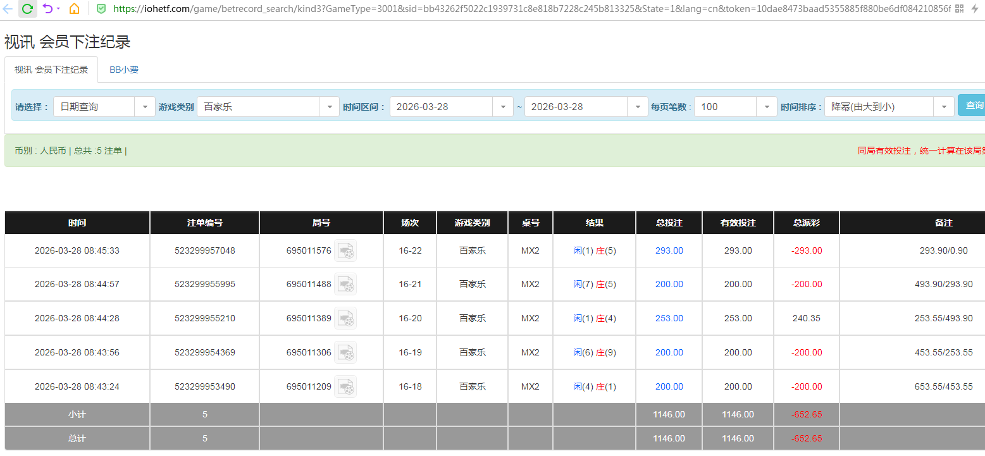Screen dimensions: 985x456
Task: Open the video replay for round 695011576
Action: click(345, 250)
